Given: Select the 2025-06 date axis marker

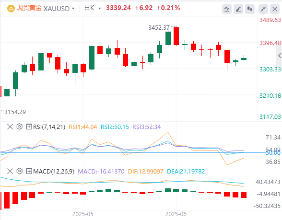Looking at the screenshot, I should pyautogui.click(x=176, y=214).
